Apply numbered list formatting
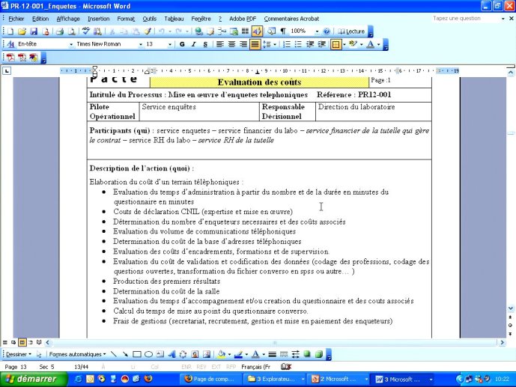The image size is (516, 387). (287, 44)
